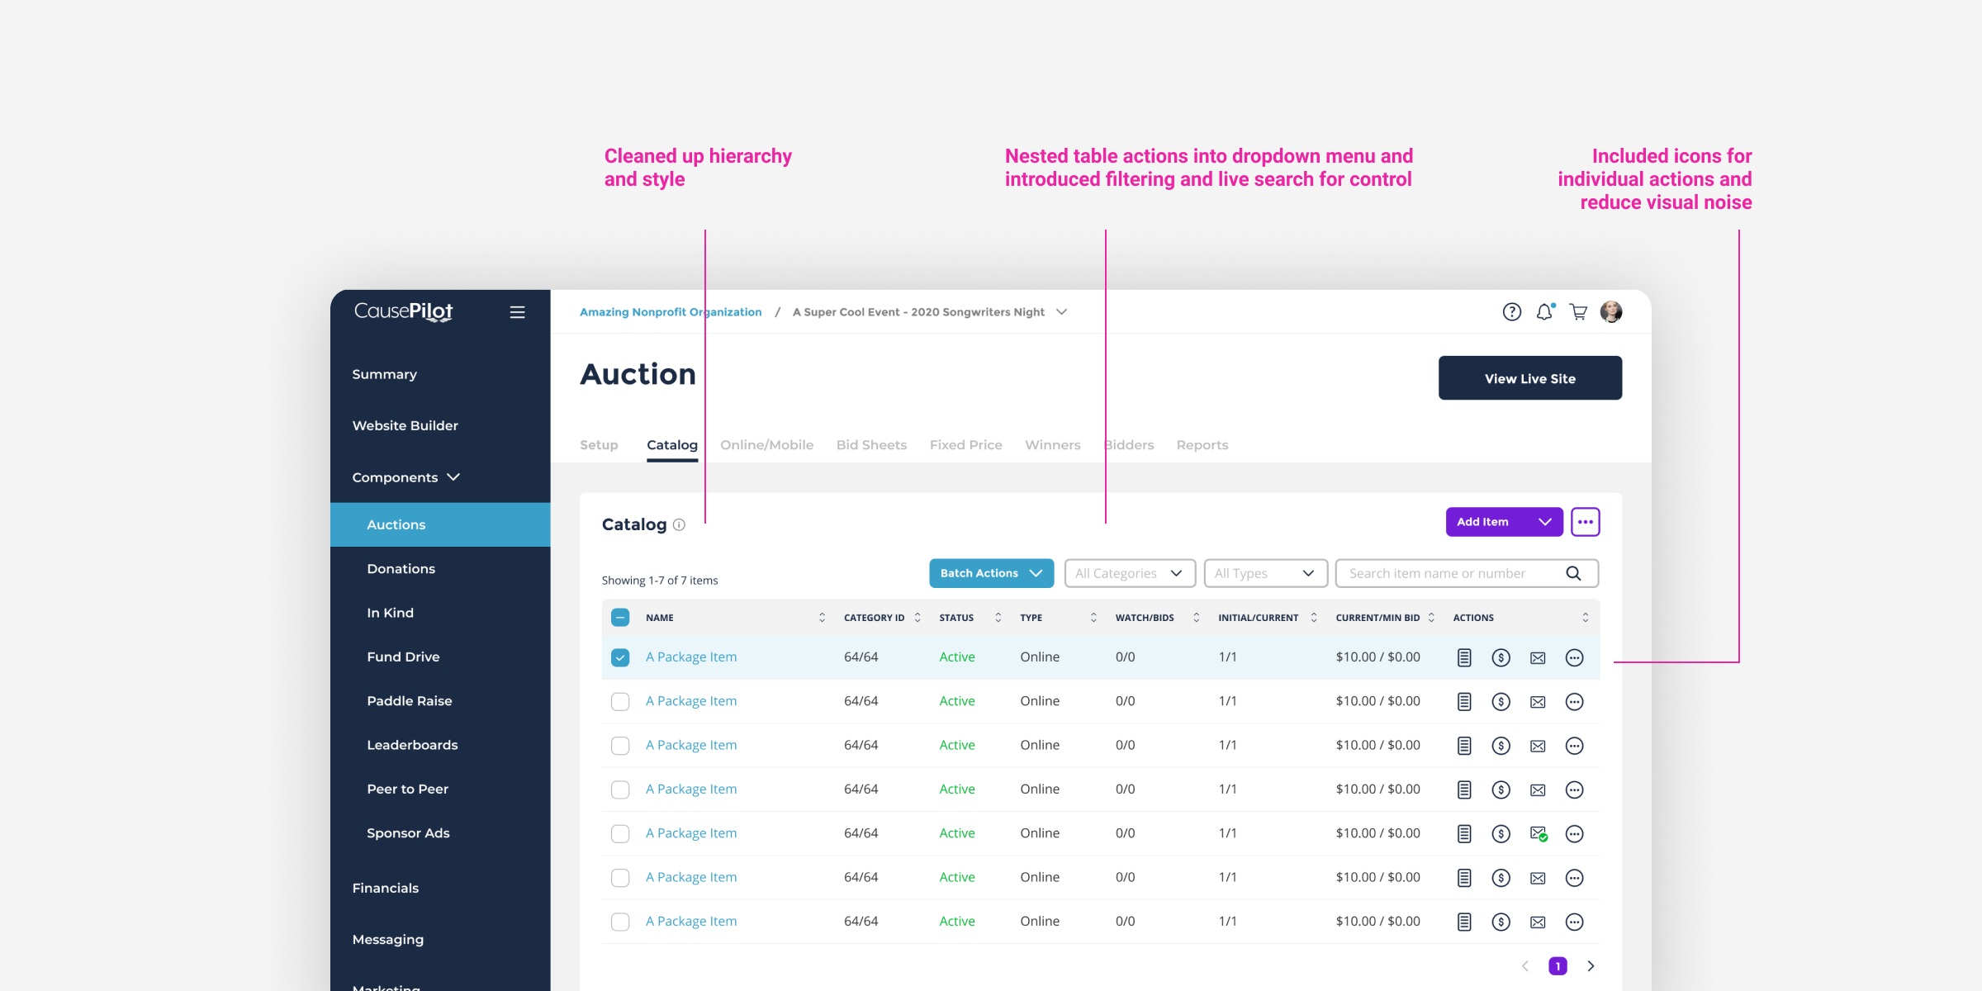Select Donations in the sidebar
Viewport: 1982px width, 991px height.
pyautogui.click(x=401, y=569)
